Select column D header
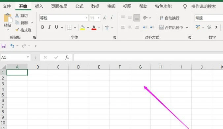 [x=79, y=67]
